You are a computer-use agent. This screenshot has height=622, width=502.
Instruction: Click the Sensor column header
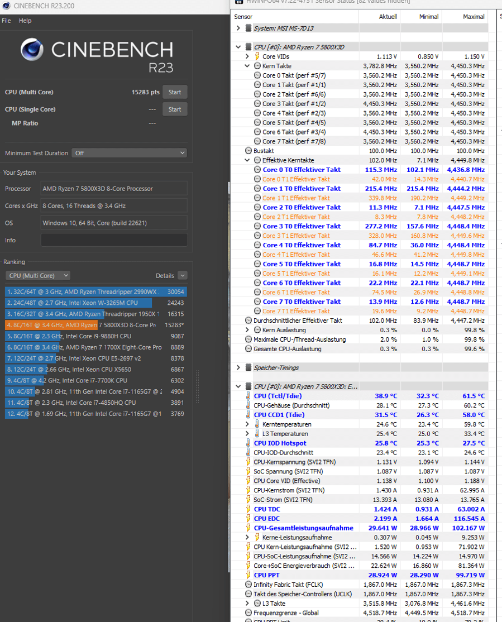pyautogui.click(x=295, y=17)
